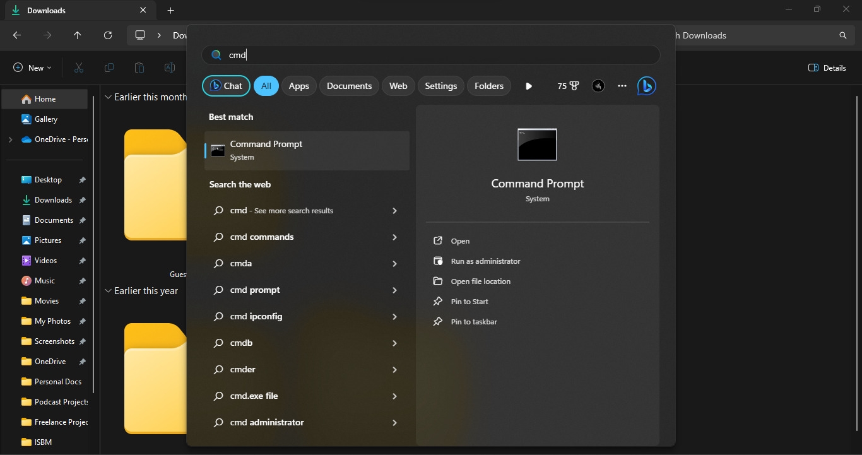Image resolution: width=862 pixels, height=455 pixels.
Task: Click the round profile avatar icon
Action: [598, 86]
